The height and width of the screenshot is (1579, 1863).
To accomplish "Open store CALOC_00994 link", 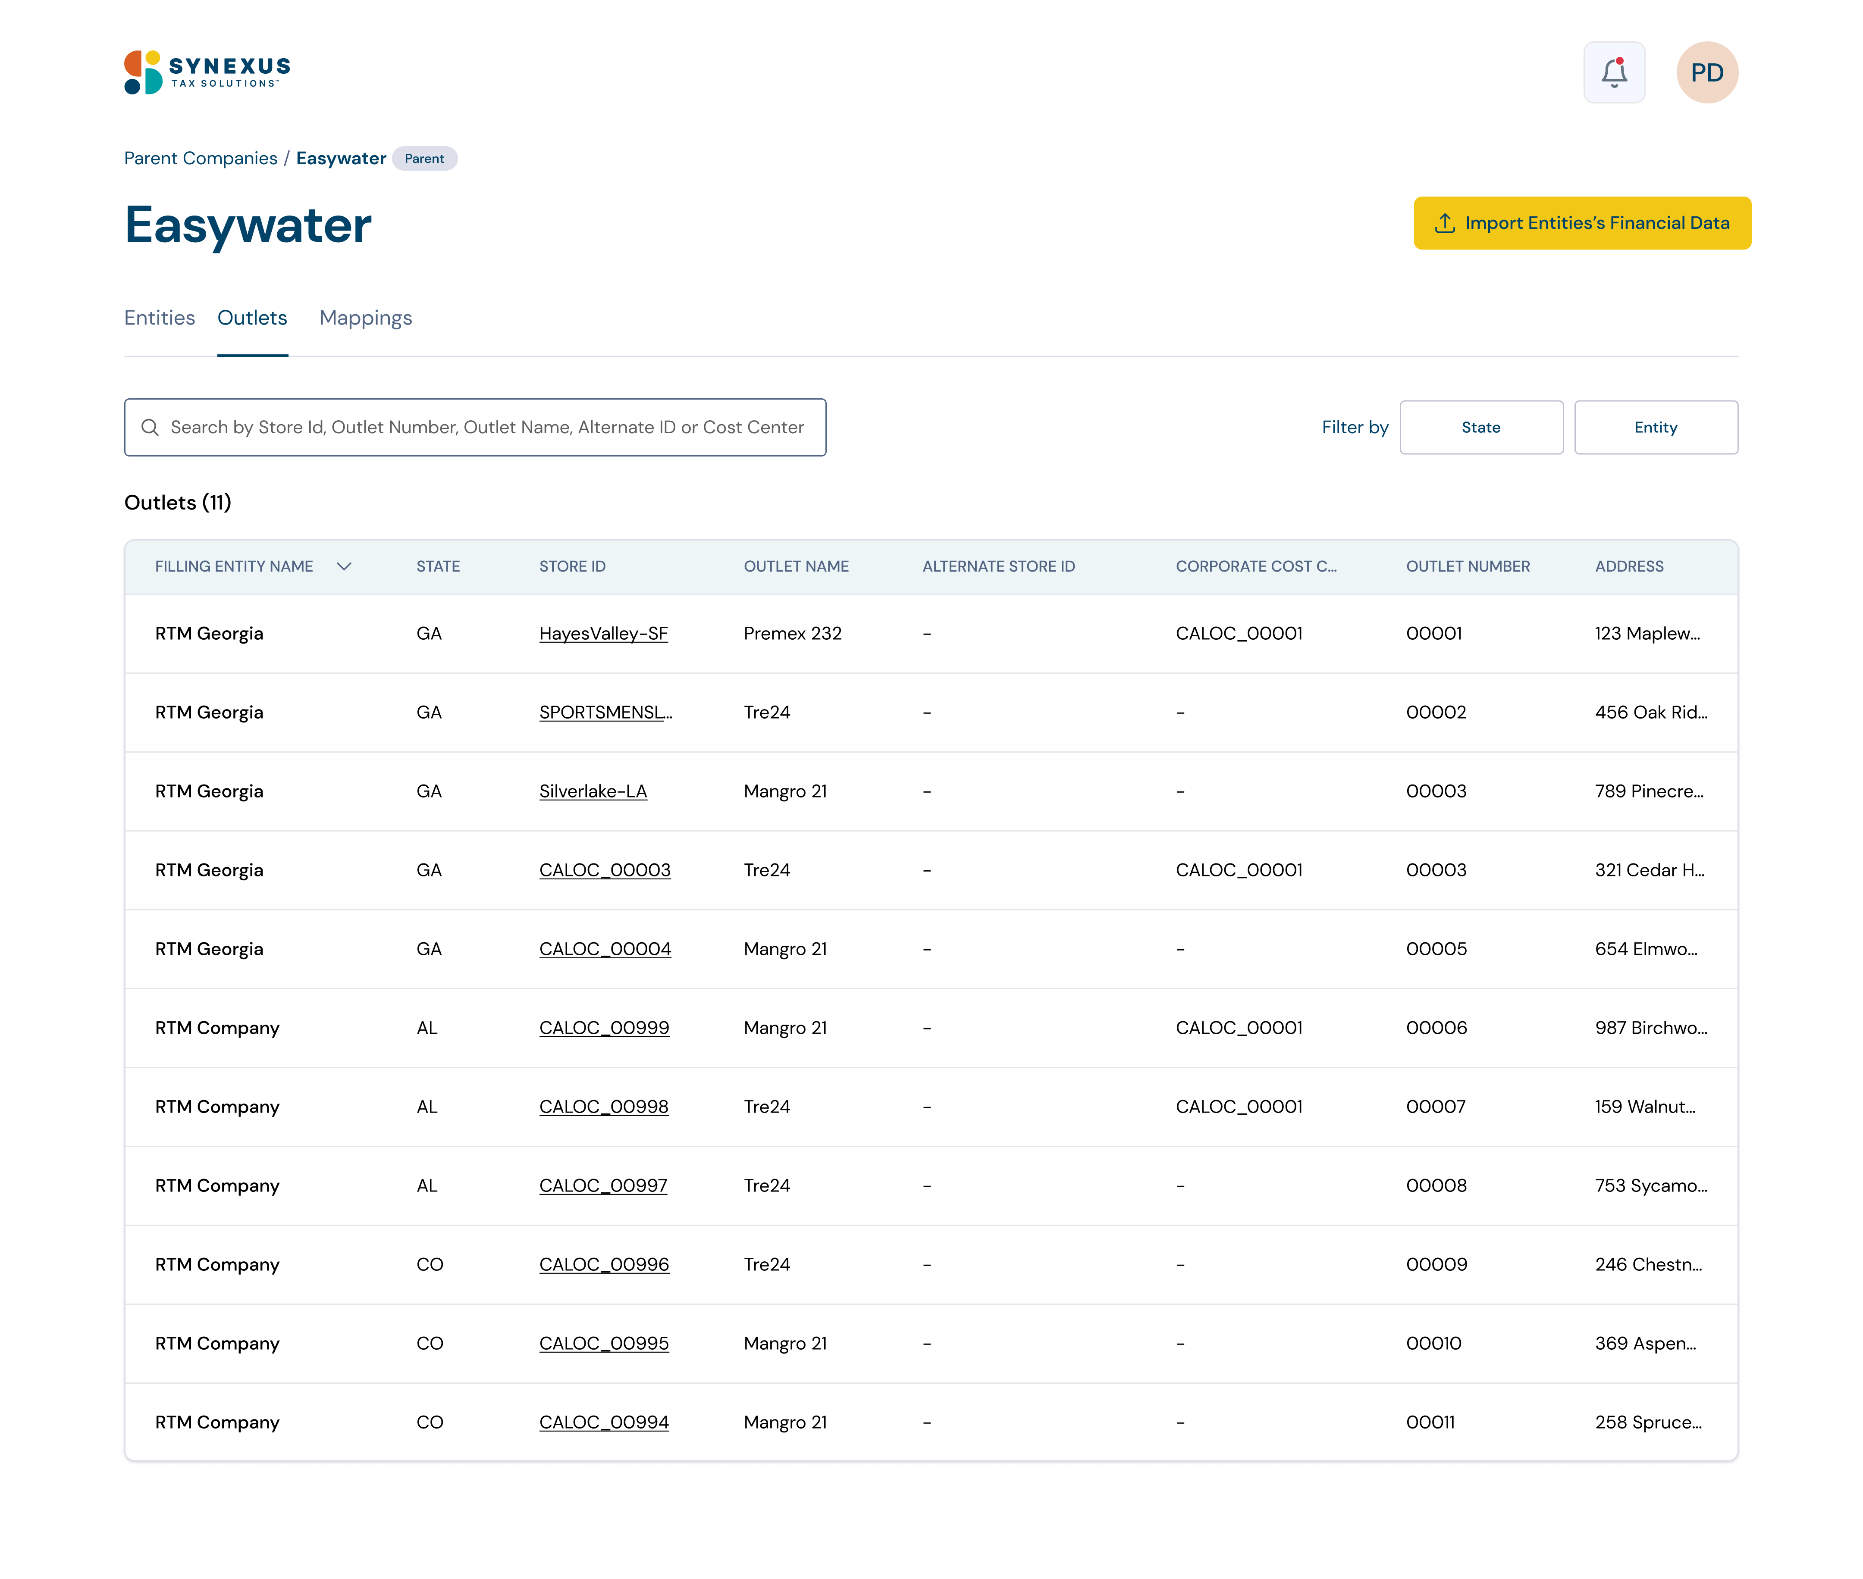I will (604, 1422).
